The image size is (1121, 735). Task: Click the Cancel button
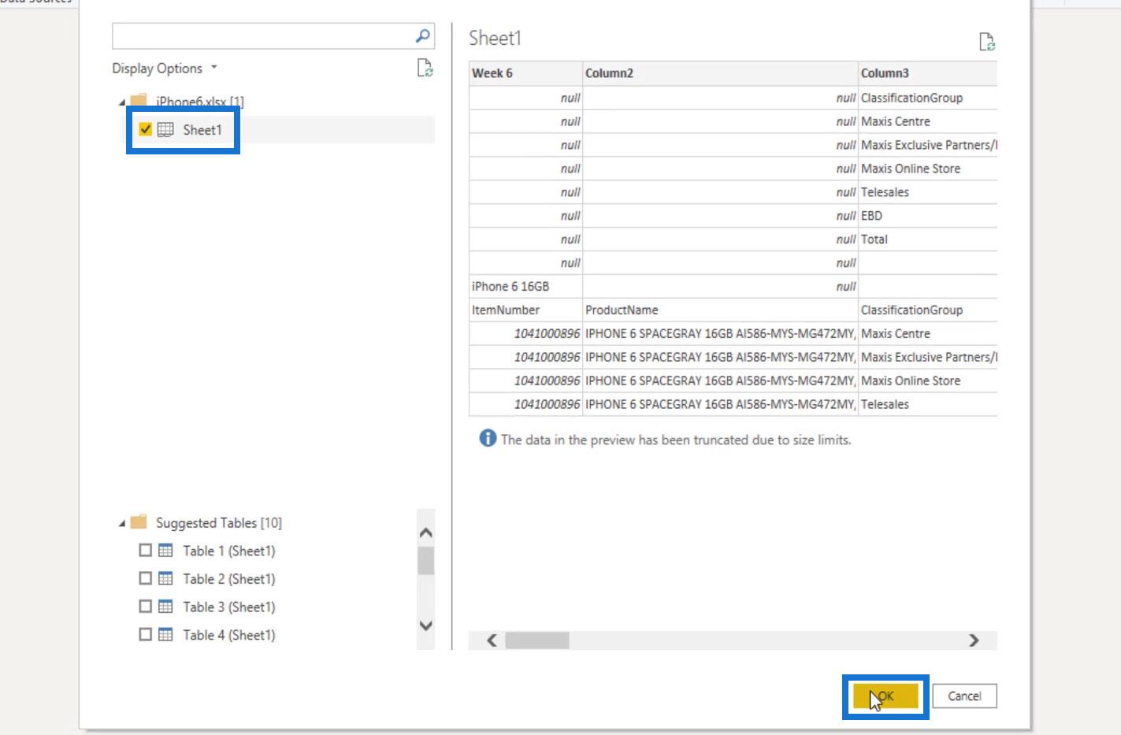click(964, 696)
